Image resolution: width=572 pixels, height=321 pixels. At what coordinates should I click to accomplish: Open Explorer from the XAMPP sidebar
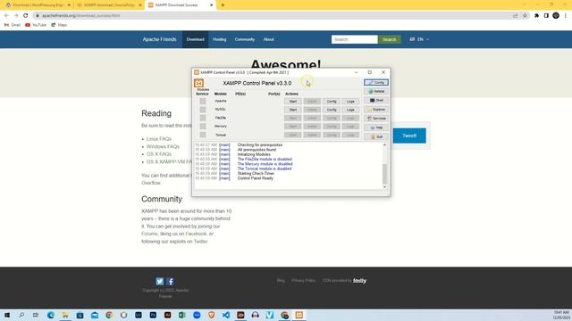click(x=376, y=109)
